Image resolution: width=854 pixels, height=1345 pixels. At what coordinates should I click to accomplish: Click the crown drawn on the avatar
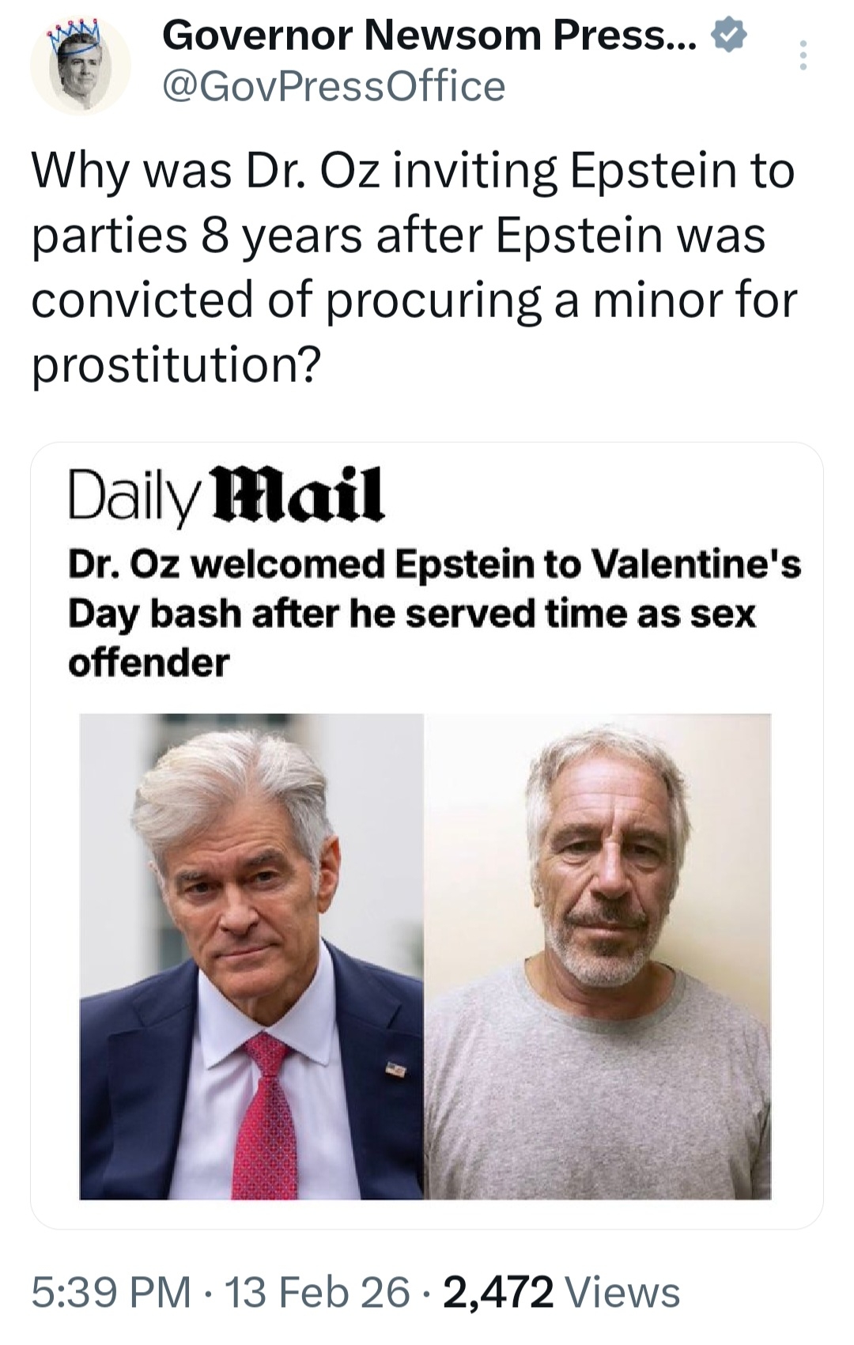click(77, 36)
